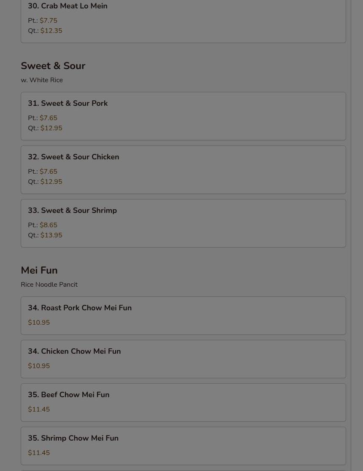363x471 pixels.
Task: Click the Sweet & Sour section heading
Action: click(x=53, y=65)
